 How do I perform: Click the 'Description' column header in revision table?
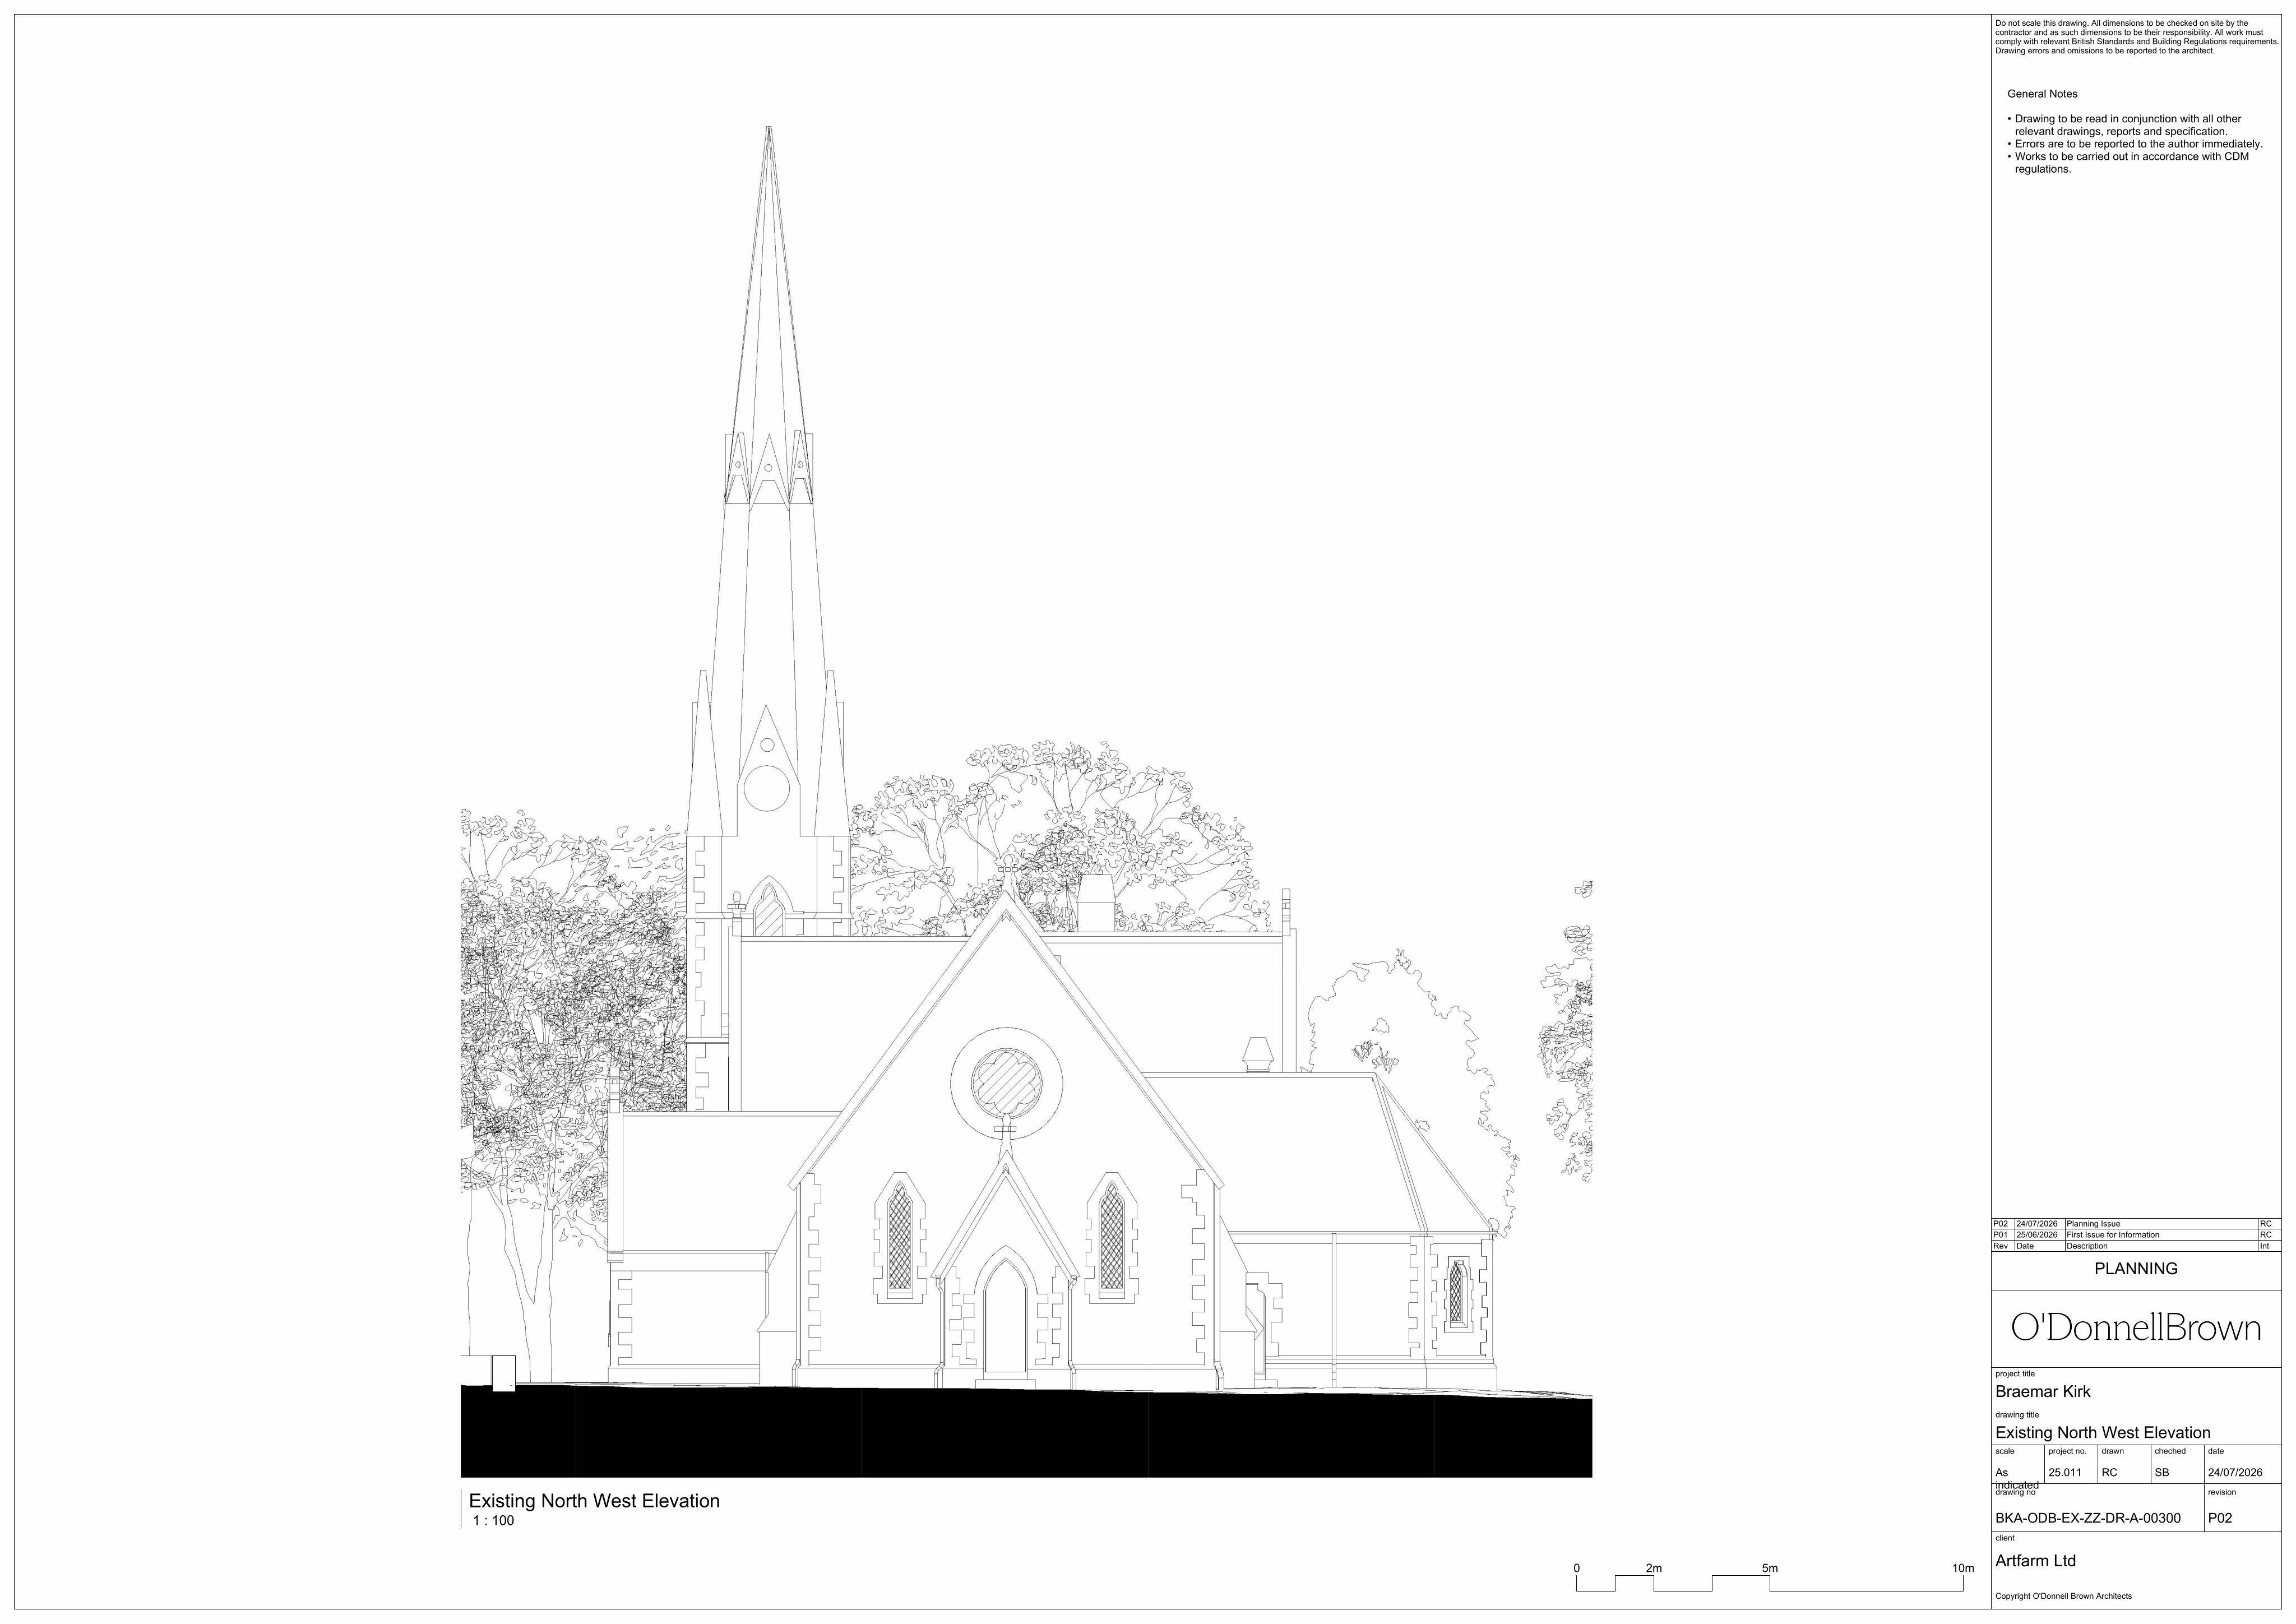coord(2087,1246)
